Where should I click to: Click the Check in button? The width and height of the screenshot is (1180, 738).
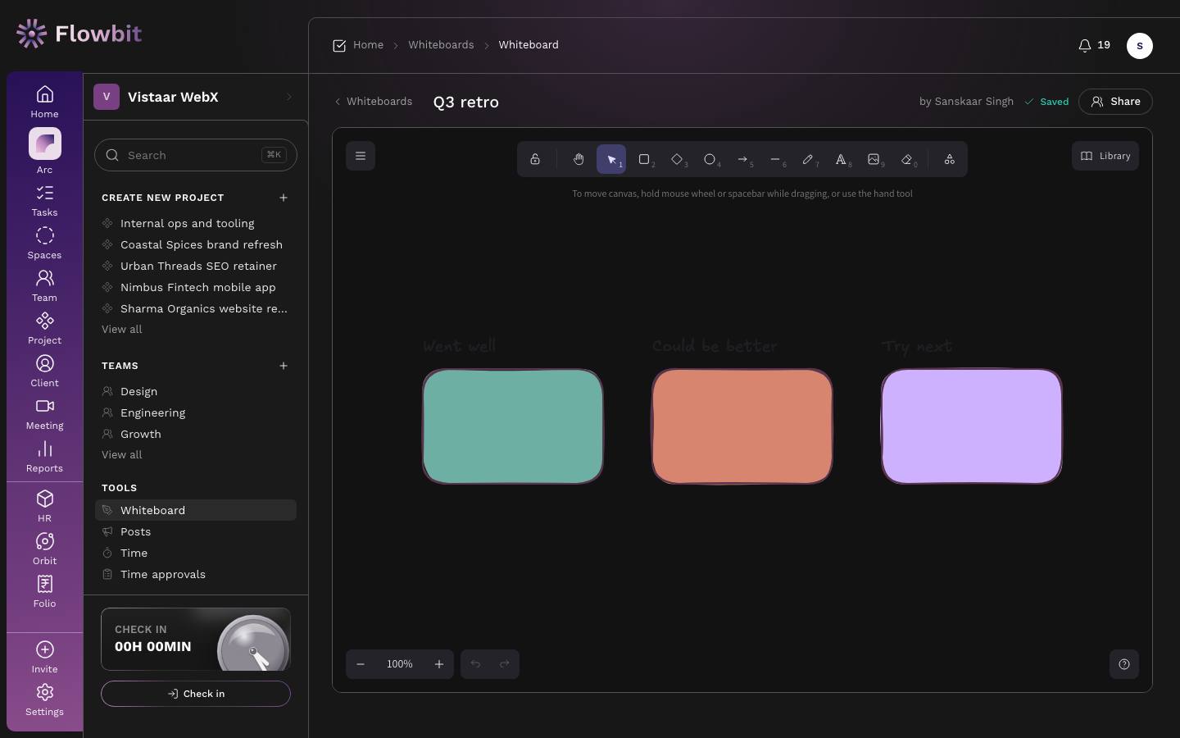pos(196,694)
